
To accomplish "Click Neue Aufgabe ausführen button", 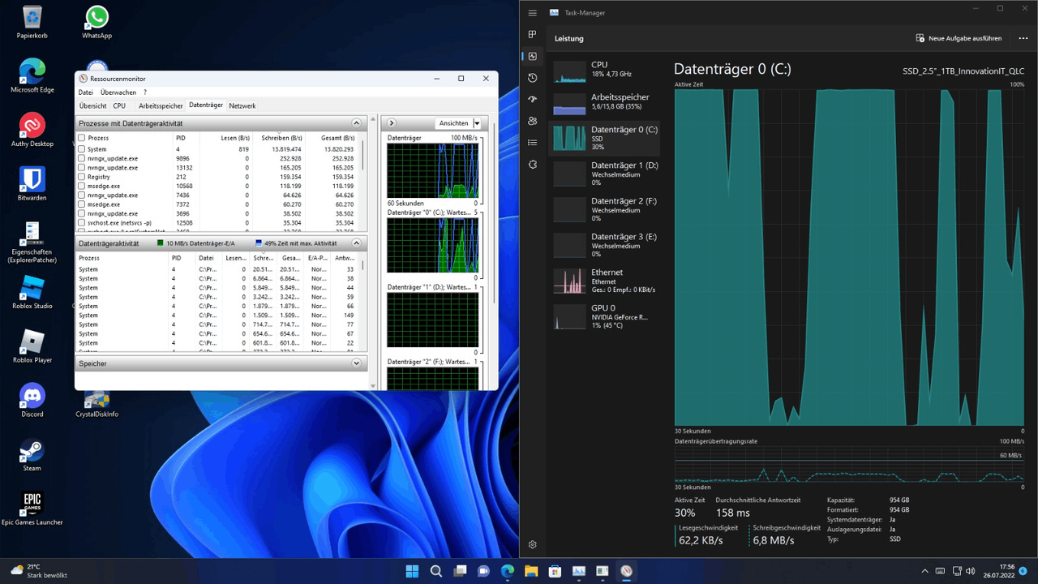I will pos(959,38).
